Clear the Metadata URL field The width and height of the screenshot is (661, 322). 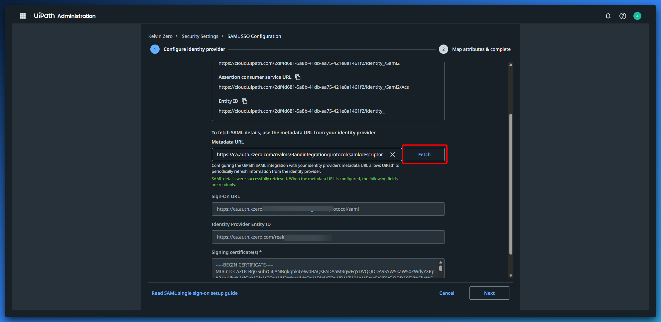393,155
